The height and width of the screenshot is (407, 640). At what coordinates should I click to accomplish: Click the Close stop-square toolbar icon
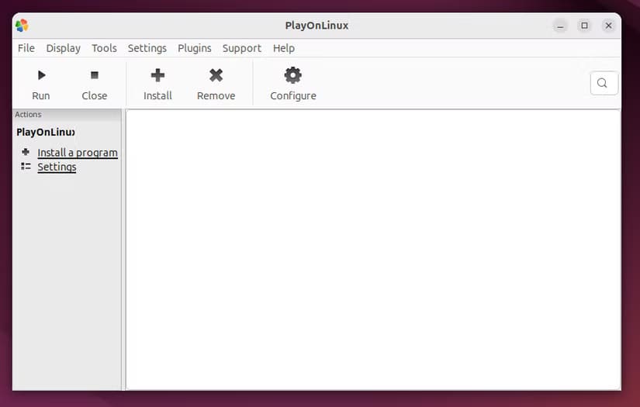[x=95, y=75]
